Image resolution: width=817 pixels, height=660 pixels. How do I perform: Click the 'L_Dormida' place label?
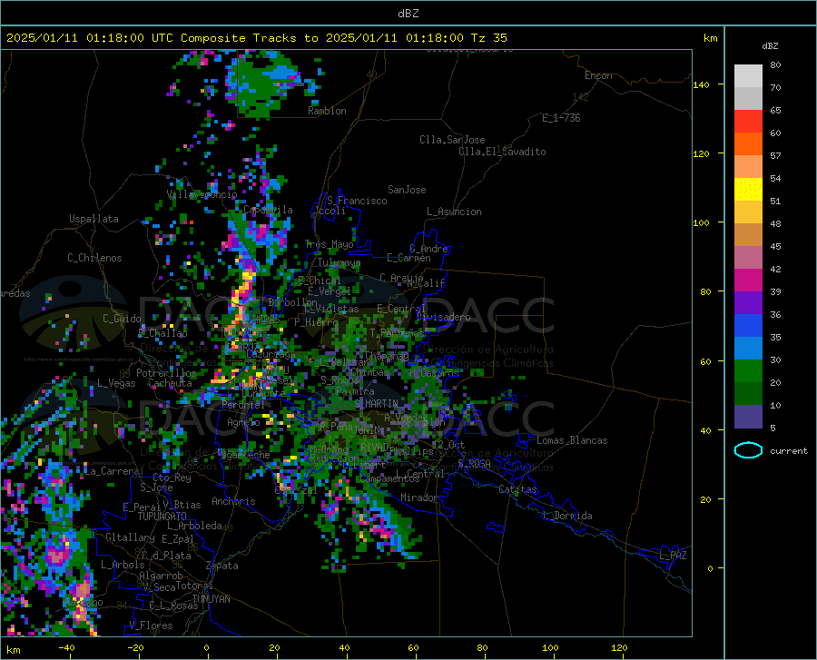pyautogui.click(x=566, y=516)
